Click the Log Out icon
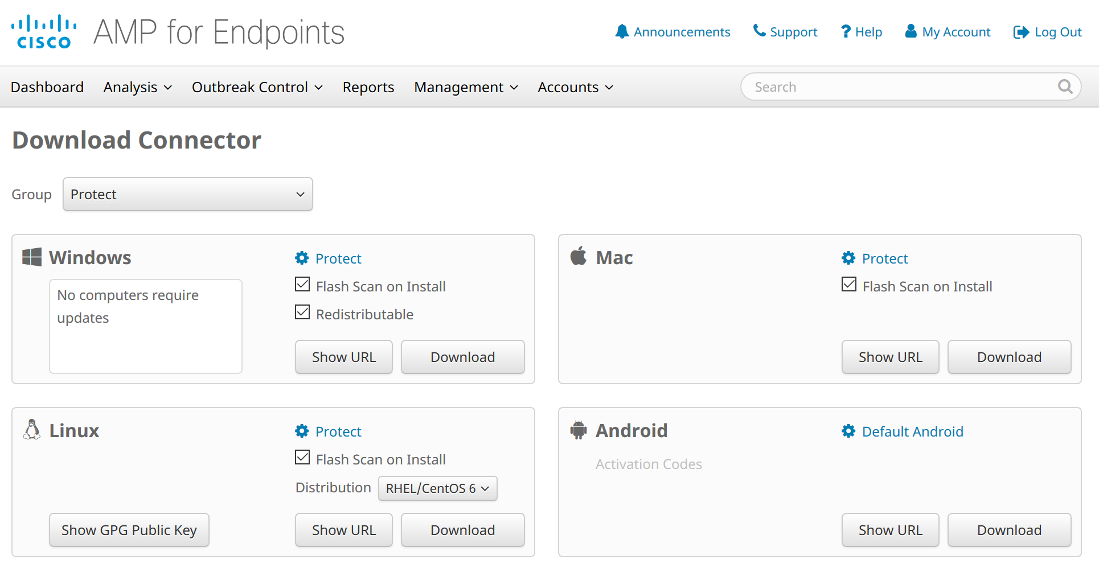1099x572 pixels. (1020, 32)
